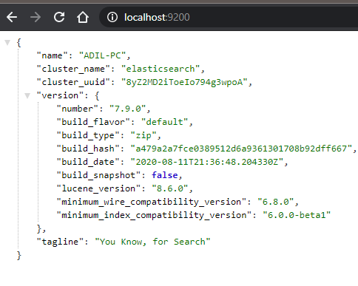The width and height of the screenshot is (358, 286).
Task: Select the value "elasticsearch"
Action: (x=161, y=69)
